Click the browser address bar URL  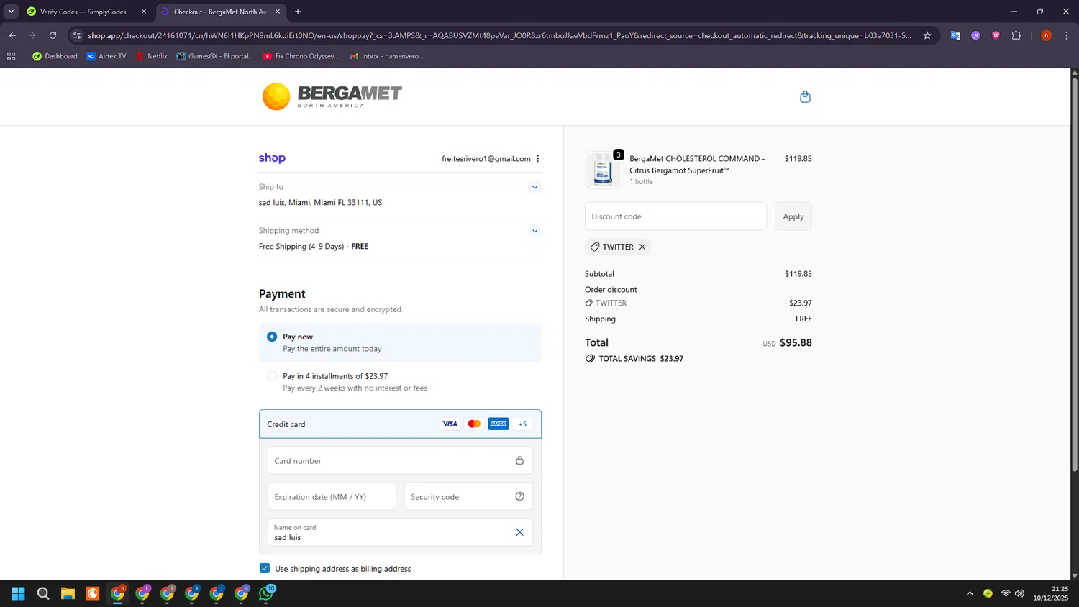499,35
